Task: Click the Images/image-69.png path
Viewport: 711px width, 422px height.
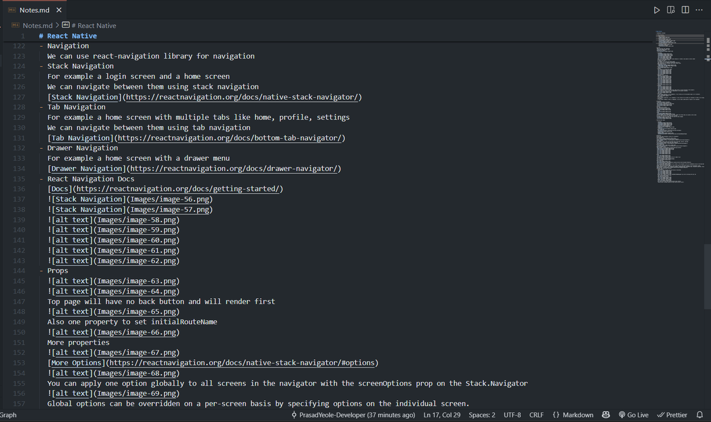Action: pyautogui.click(x=136, y=394)
